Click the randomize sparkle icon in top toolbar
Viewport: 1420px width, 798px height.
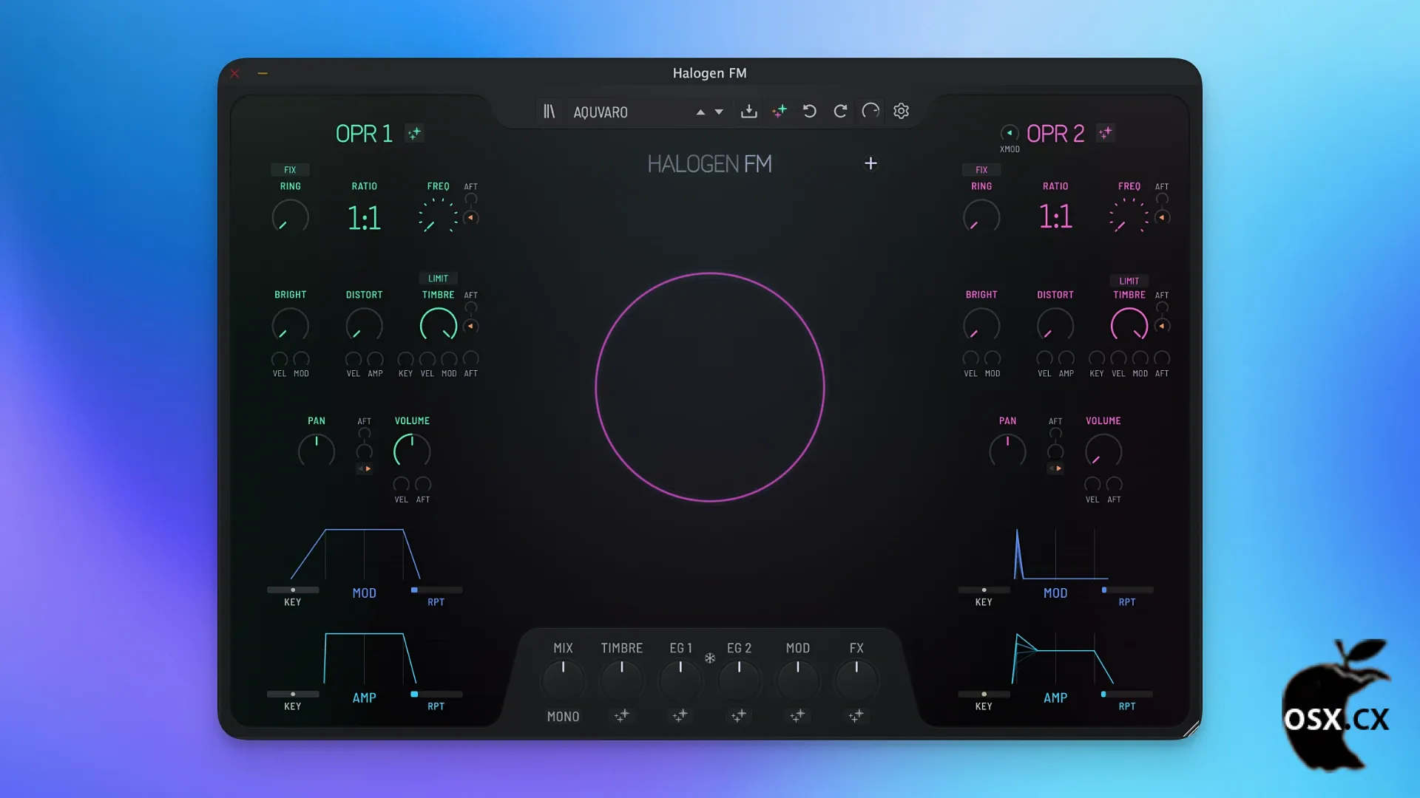(x=780, y=112)
